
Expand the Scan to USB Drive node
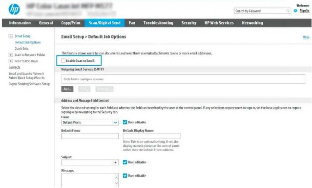click(10, 61)
